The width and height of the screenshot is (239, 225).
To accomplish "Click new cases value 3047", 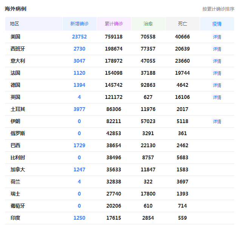I will 79,61.
